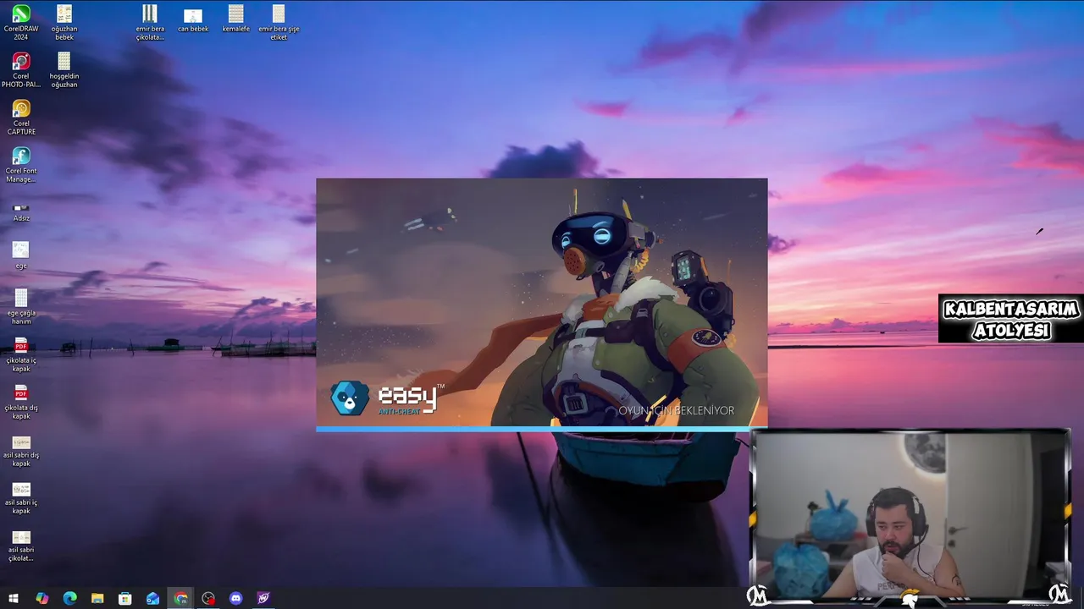
Task: Click the blue loading progress bar
Action: [541, 429]
